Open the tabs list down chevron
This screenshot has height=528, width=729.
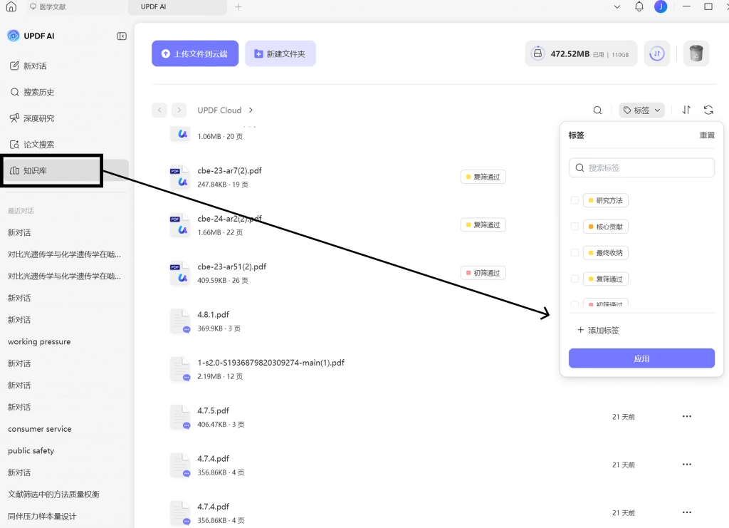point(617,6)
